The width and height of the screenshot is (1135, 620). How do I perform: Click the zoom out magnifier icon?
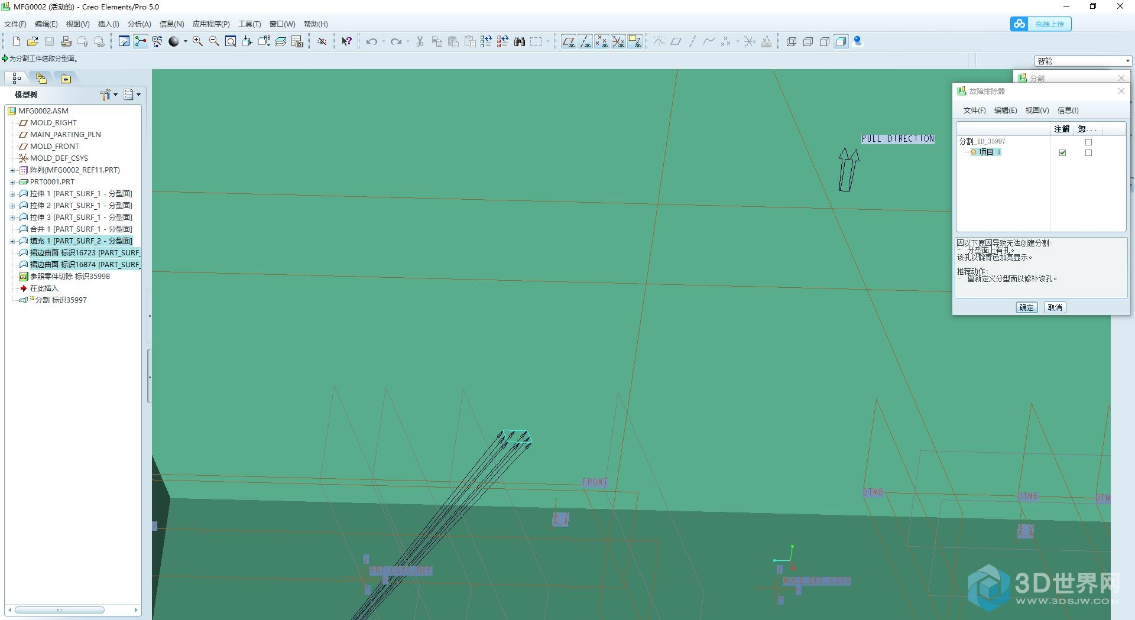coord(214,41)
